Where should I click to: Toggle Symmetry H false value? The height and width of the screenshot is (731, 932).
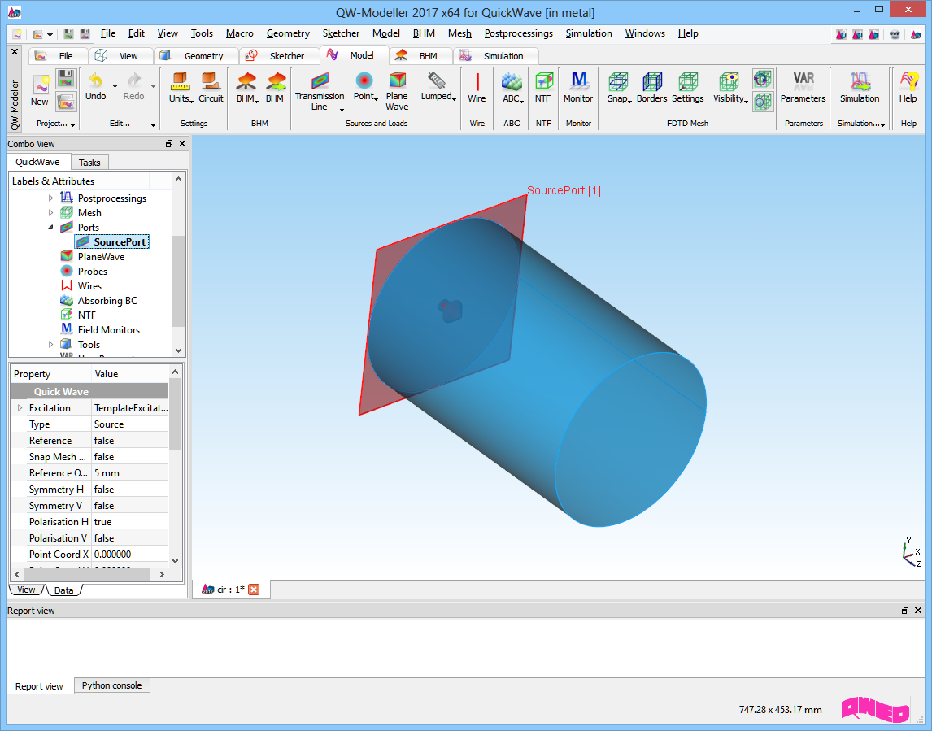click(x=130, y=490)
